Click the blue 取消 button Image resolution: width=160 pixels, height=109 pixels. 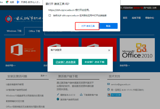108,26
